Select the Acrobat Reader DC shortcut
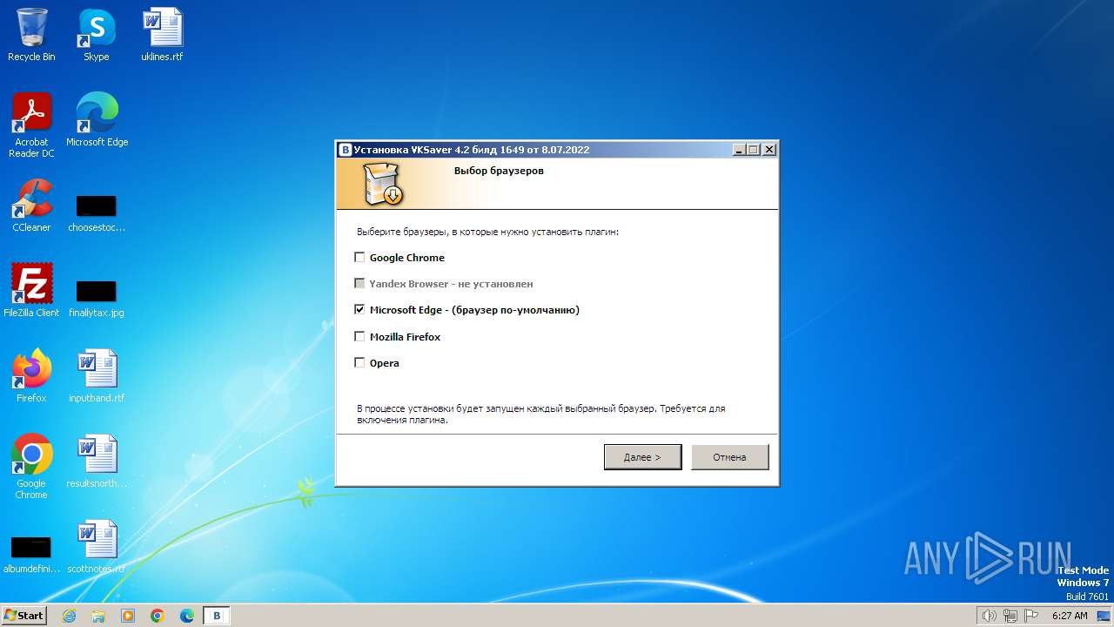1114x627 pixels. [x=31, y=125]
